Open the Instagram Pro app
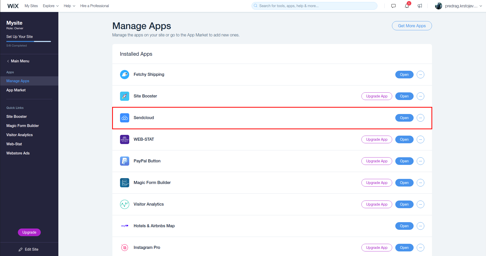The height and width of the screenshot is (256, 486). 404,248
